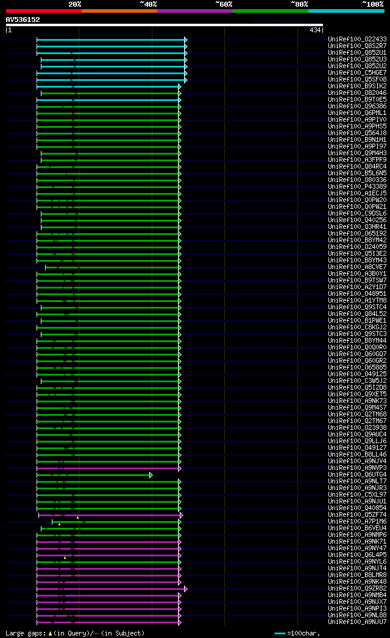Select the UniRef100_A9NVP3 label
390x638 pixels.
point(357,468)
